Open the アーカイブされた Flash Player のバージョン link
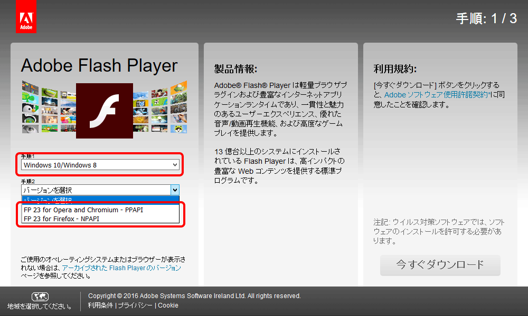528x316 pixels. point(121,268)
